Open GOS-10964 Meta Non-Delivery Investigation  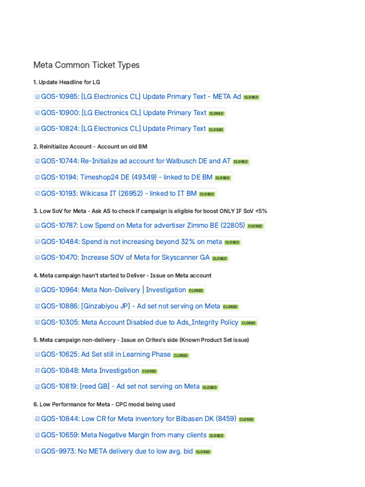click(113, 290)
